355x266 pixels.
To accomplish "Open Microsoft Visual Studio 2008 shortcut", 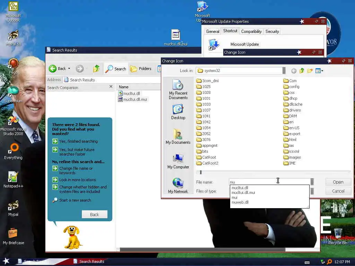I will click(13, 126).
